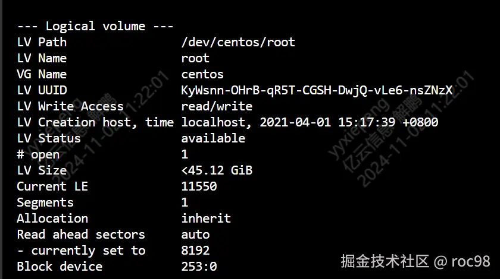The image size is (500, 279).
Task: Click the VG Name value 'centos'
Action: click(202, 74)
